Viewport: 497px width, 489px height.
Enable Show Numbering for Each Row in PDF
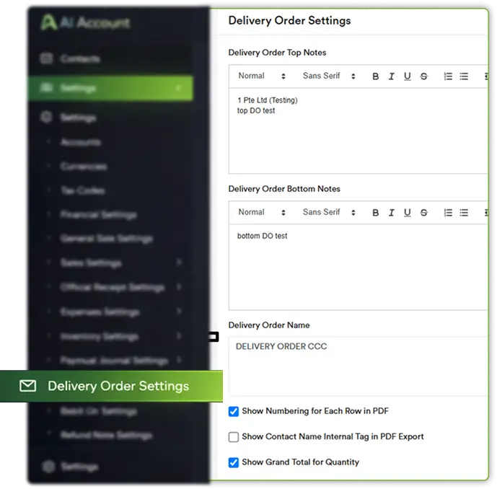click(x=234, y=411)
